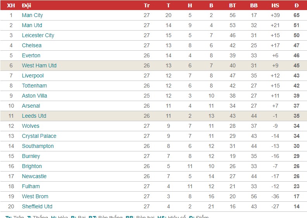
Task: Click the HS column header
Action: [x=275, y=5]
